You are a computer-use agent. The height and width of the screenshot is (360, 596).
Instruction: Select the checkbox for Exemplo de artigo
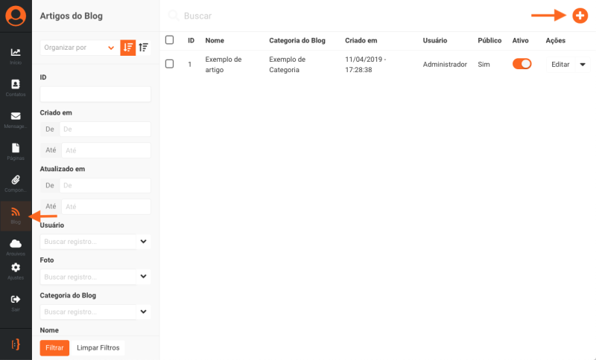coord(169,64)
